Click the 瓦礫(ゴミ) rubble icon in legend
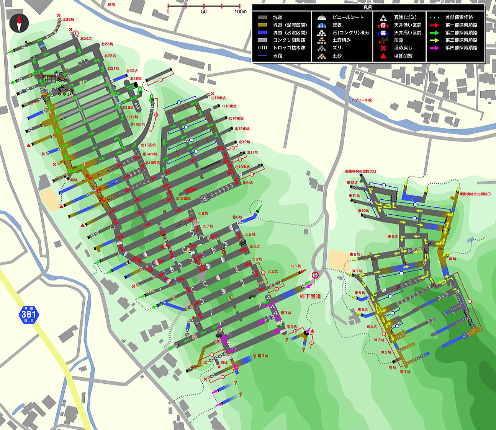Image resolution: width=496 pixels, height=430 pixels. coord(383,18)
